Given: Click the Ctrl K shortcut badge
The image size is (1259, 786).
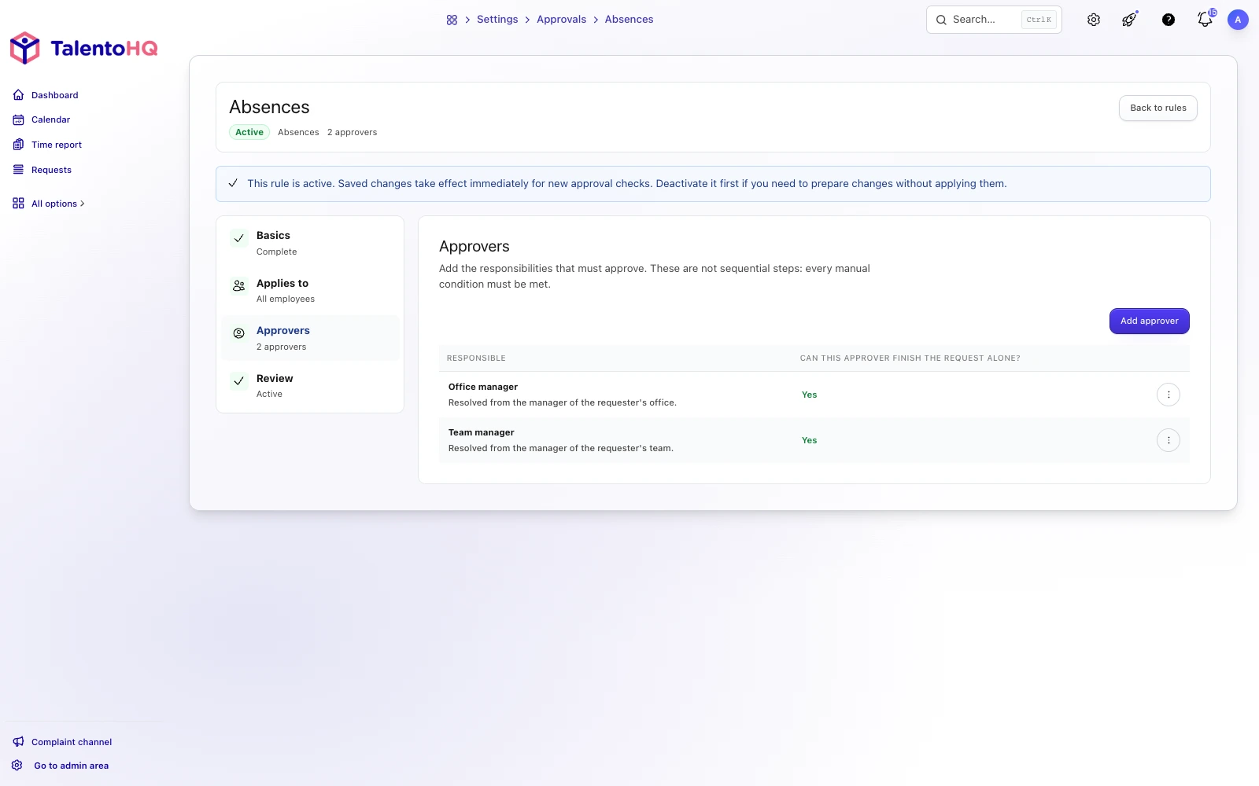Looking at the screenshot, I should click(1039, 20).
